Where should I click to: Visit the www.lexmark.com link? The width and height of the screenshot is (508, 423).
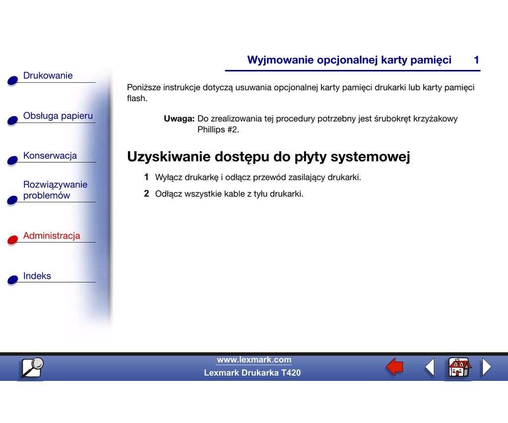click(x=254, y=360)
